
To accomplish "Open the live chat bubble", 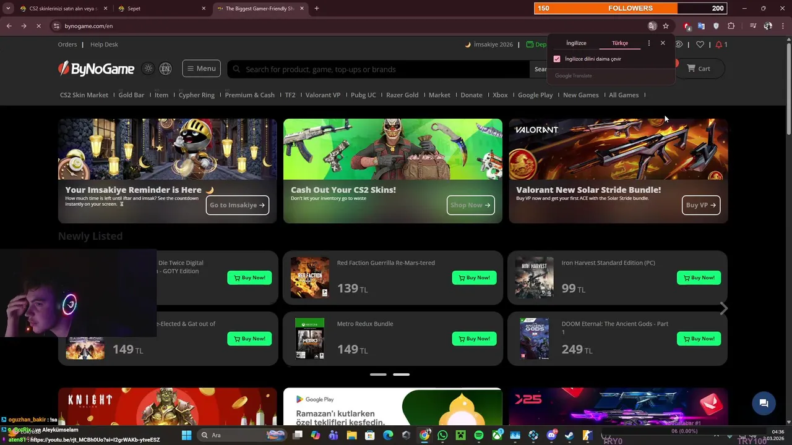I will [764, 404].
